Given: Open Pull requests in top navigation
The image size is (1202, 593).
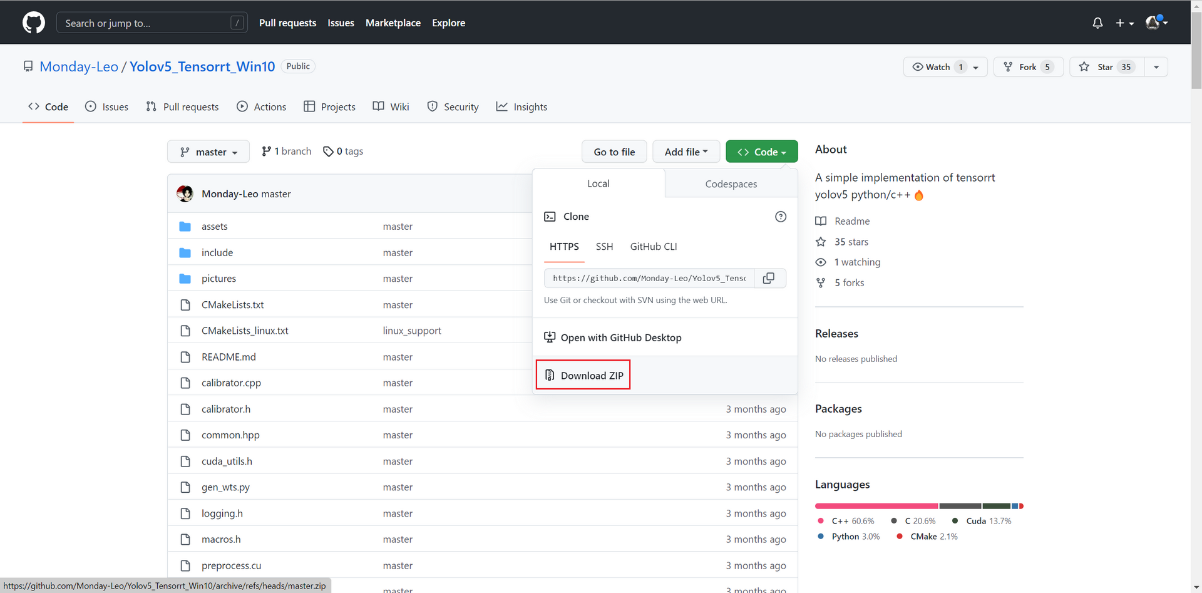Looking at the screenshot, I should click(288, 23).
